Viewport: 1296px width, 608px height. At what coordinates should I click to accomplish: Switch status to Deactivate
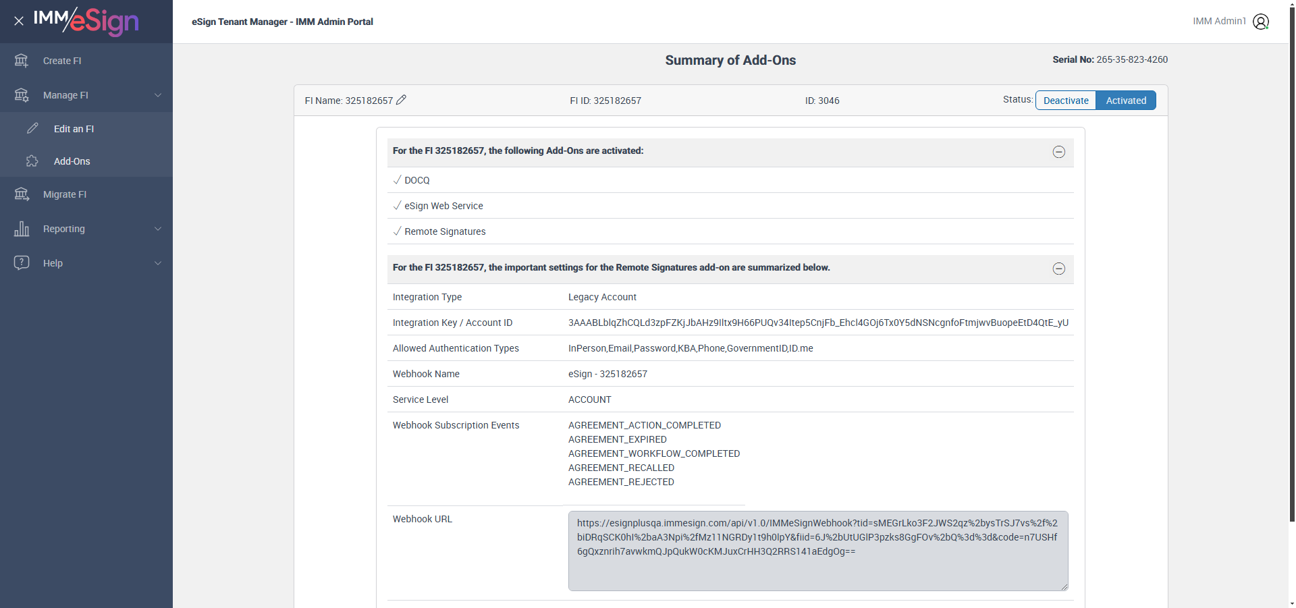(1066, 101)
